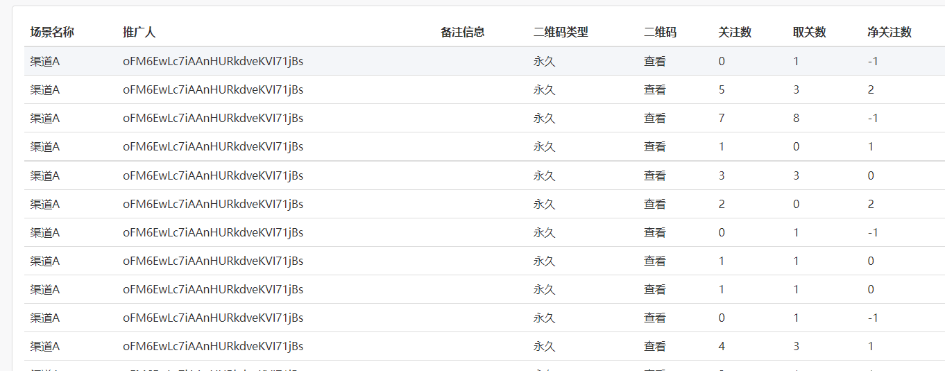This screenshot has height=371, width=945.
Task: Click 永久 in the row with 关注数 5
Action: (545, 89)
